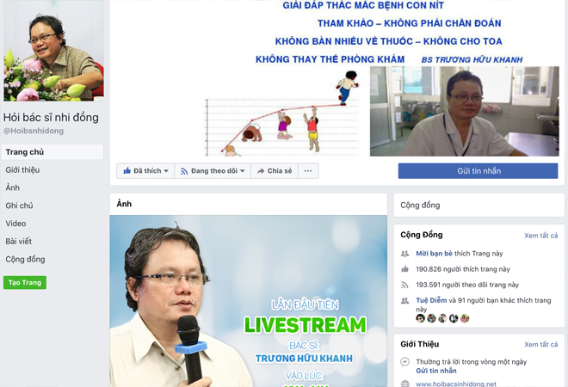Viewport: 568px width, 387px height.
Task: Click the Gửi tin nhắn link under Giới Thiệu
Action: (x=436, y=371)
